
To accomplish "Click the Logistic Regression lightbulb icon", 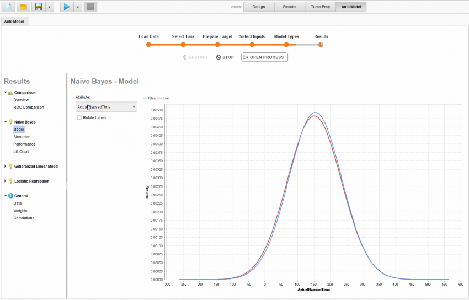I will coord(11,181).
